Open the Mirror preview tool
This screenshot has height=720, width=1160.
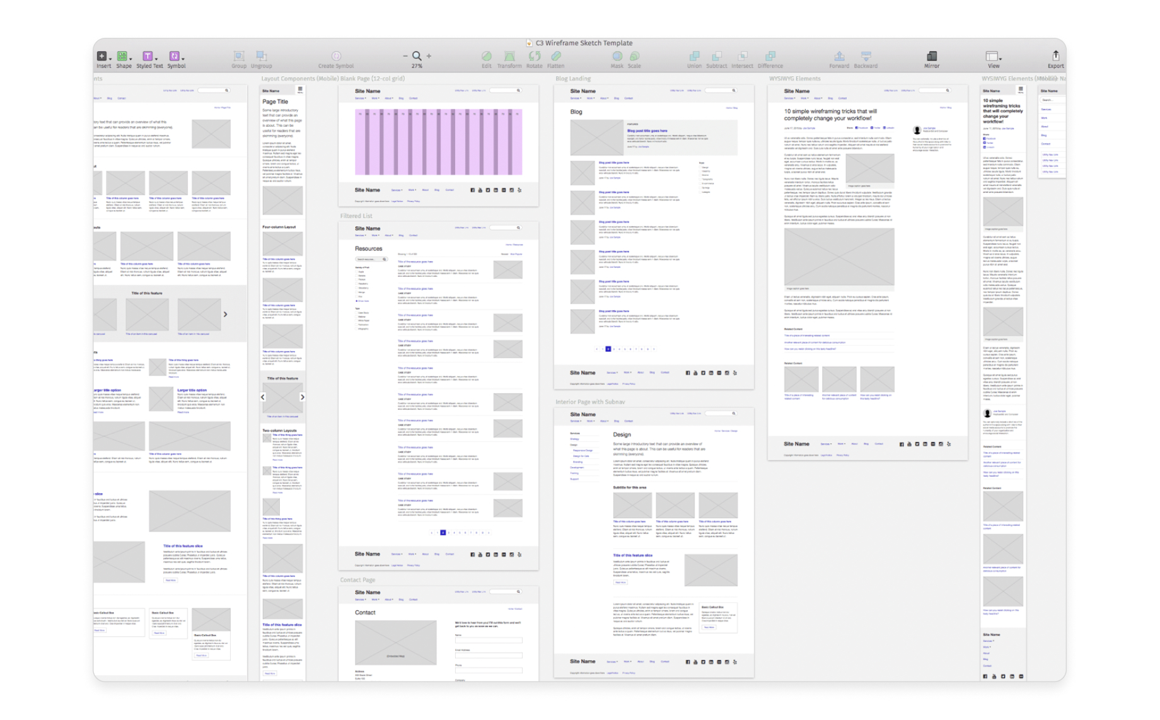pos(932,57)
